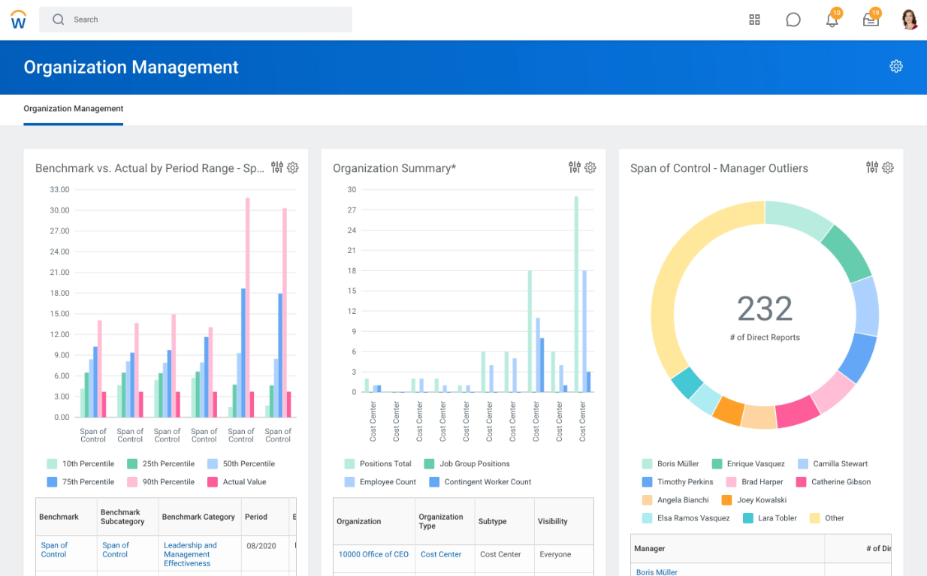Screen dimensions: 927x576
Task: Open the inbox tray icon
Action: coord(871,20)
